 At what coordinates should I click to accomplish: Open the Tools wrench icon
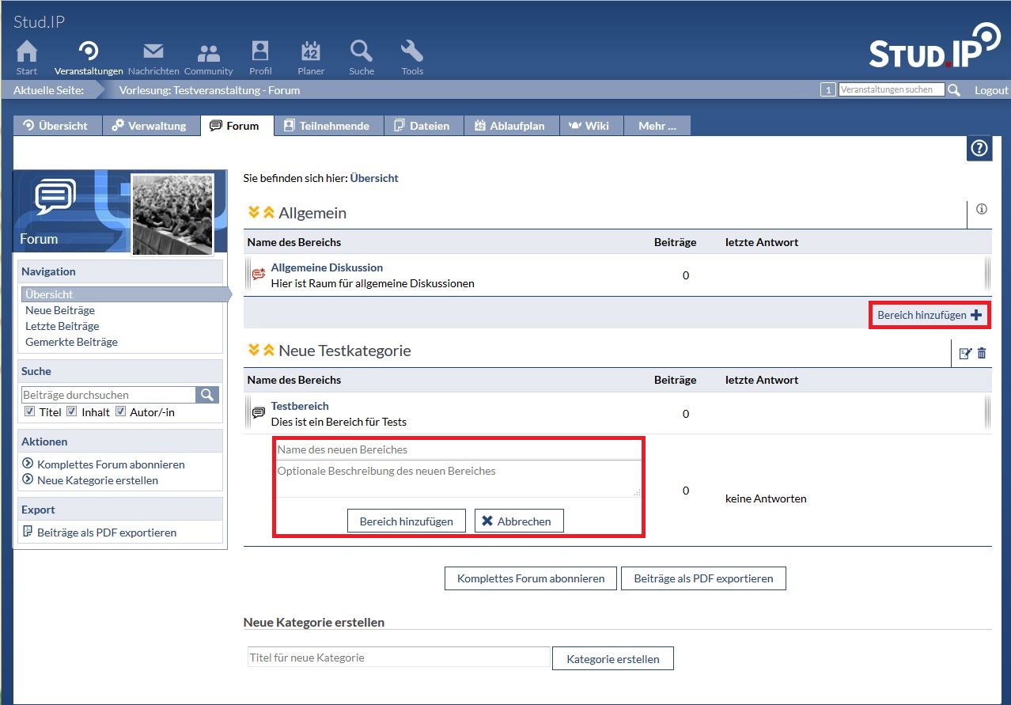tap(412, 52)
